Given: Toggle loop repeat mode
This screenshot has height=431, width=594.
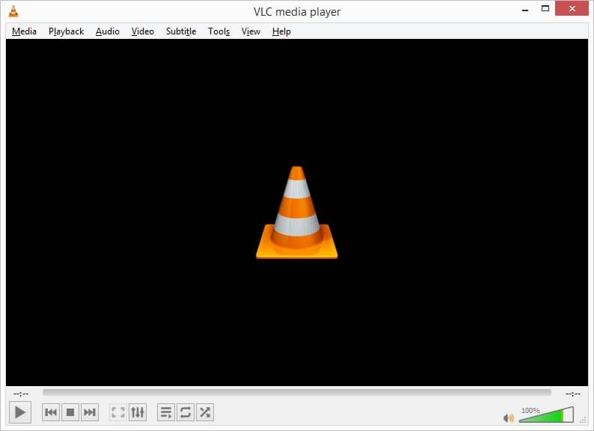Looking at the screenshot, I should click(x=186, y=412).
